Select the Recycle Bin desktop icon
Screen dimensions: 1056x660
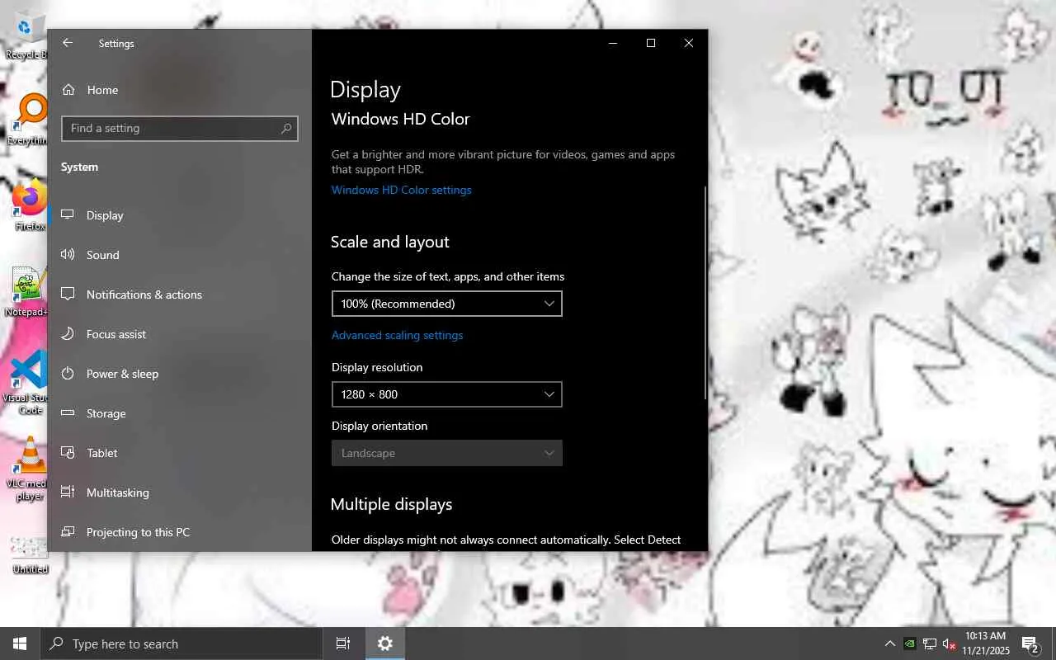[x=26, y=35]
